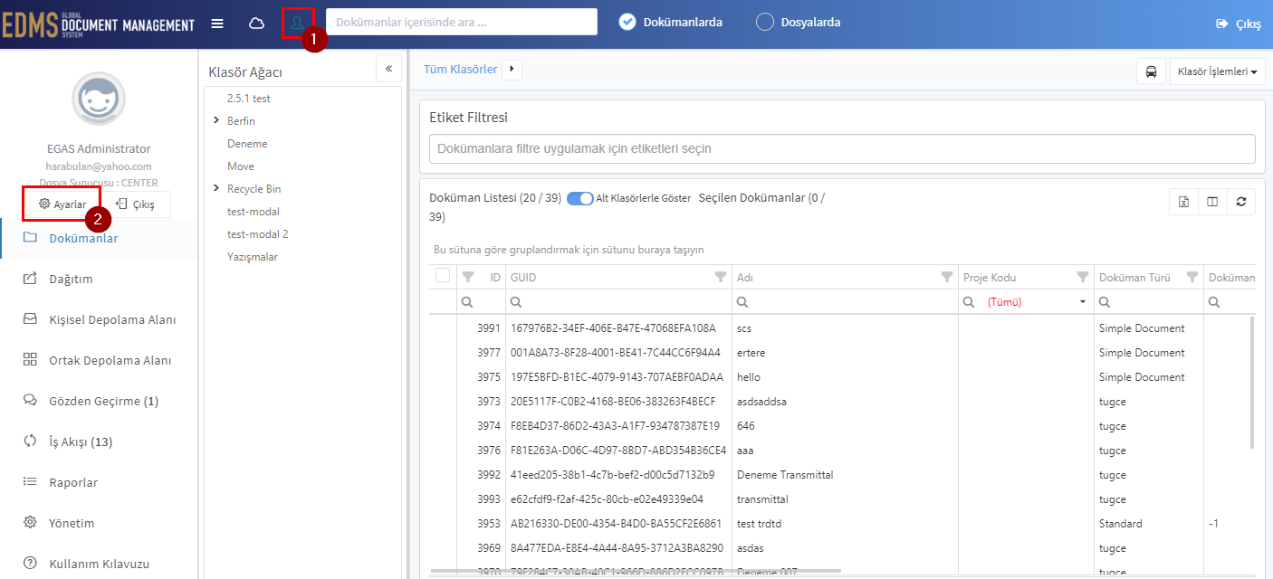Viewport: 1273px width, 579px height.
Task: Open Dağıtım in the sidebar
Action: point(99,279)
